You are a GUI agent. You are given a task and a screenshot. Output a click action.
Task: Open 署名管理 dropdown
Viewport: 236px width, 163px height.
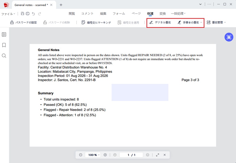[x=216, y=22]
